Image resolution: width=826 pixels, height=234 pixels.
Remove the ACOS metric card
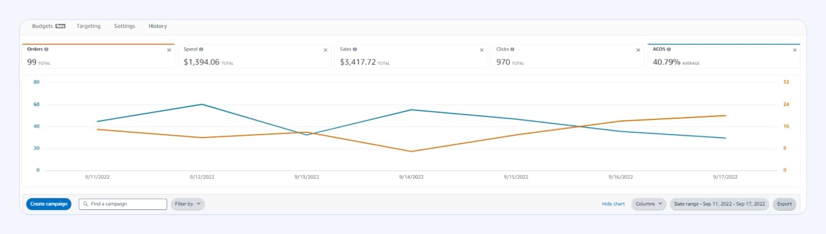pyautogui.click(x=794, y=50)
